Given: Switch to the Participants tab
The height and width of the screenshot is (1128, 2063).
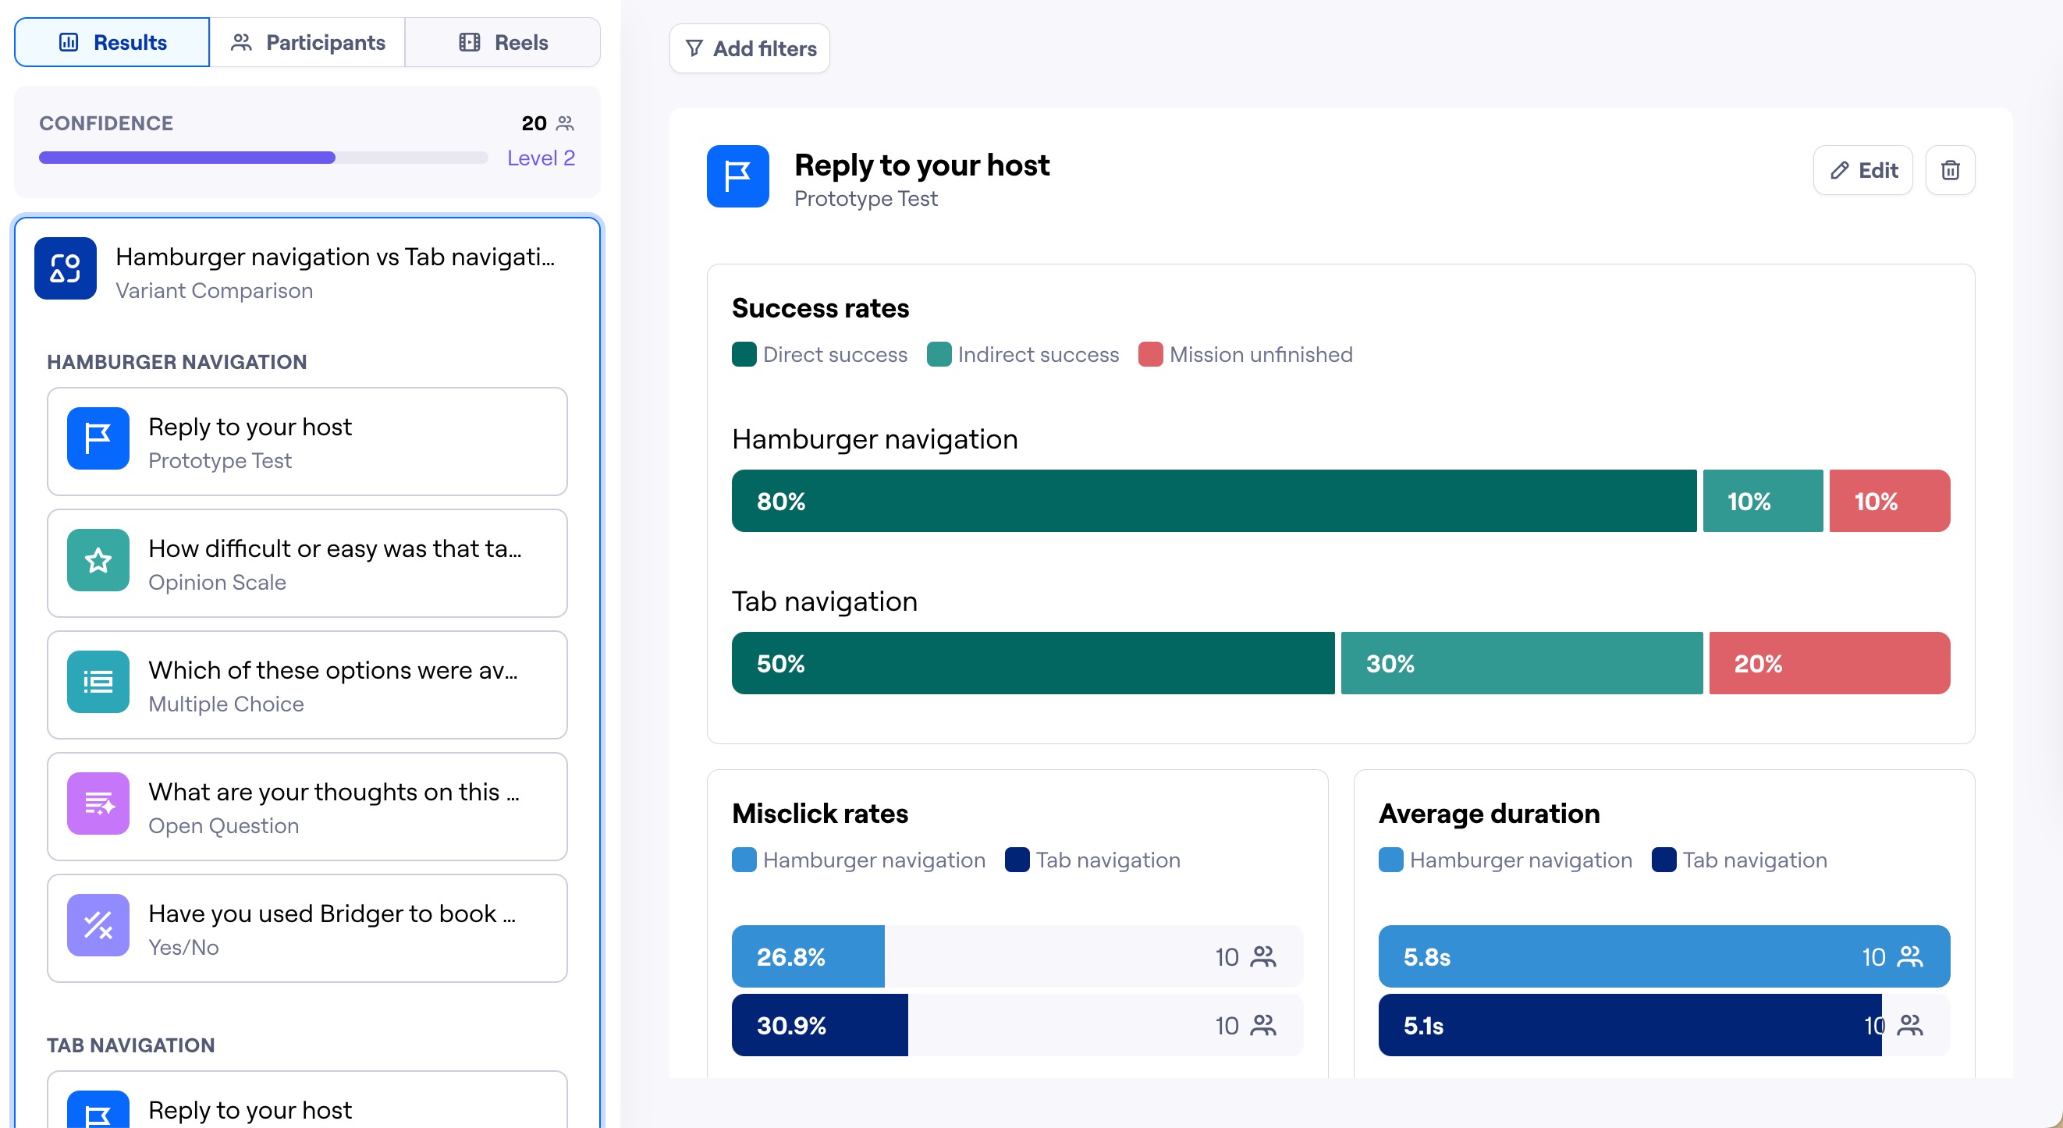Looking at the screenshot, I should (307, 42).
